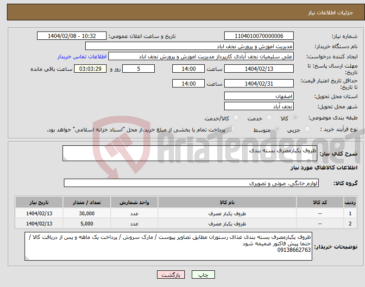Click the کد کالا column header
Screen dimensions: 365x287
tap(320, 202)
